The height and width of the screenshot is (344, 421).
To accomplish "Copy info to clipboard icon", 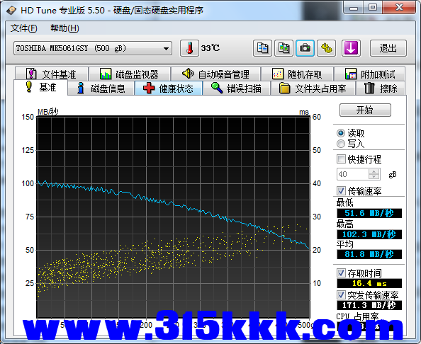I will pyautogui.click(x=262, y=48).
